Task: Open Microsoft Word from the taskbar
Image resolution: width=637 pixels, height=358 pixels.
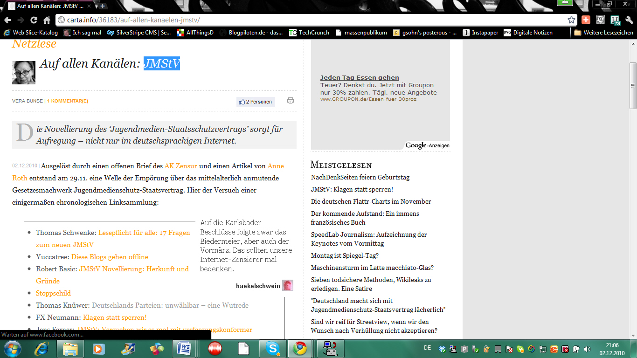Action: [184, 348]
